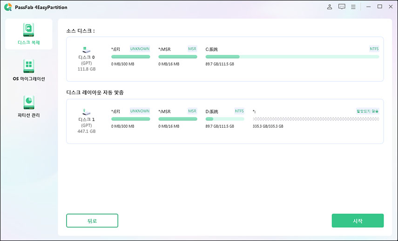Image resolution: width=398 pixels, height=241 pixels.
Task: Open the feedback chat icon
Action: click(x=342, y=7)
